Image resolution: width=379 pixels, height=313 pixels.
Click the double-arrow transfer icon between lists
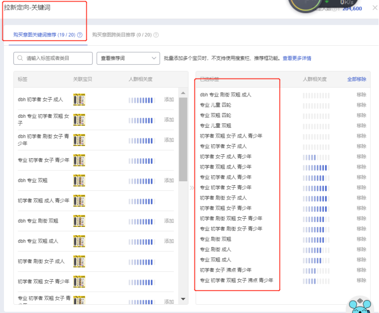click(x=192, y=188)
